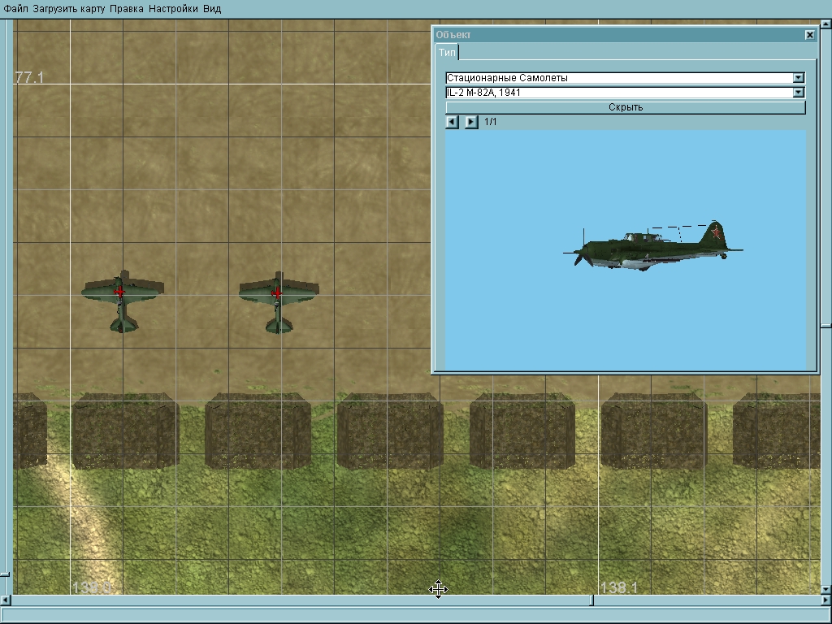The height and width of the screenshot is (624, 832).
Task: Click vertical scrollbar up arrow
Action: click(826, 24)
